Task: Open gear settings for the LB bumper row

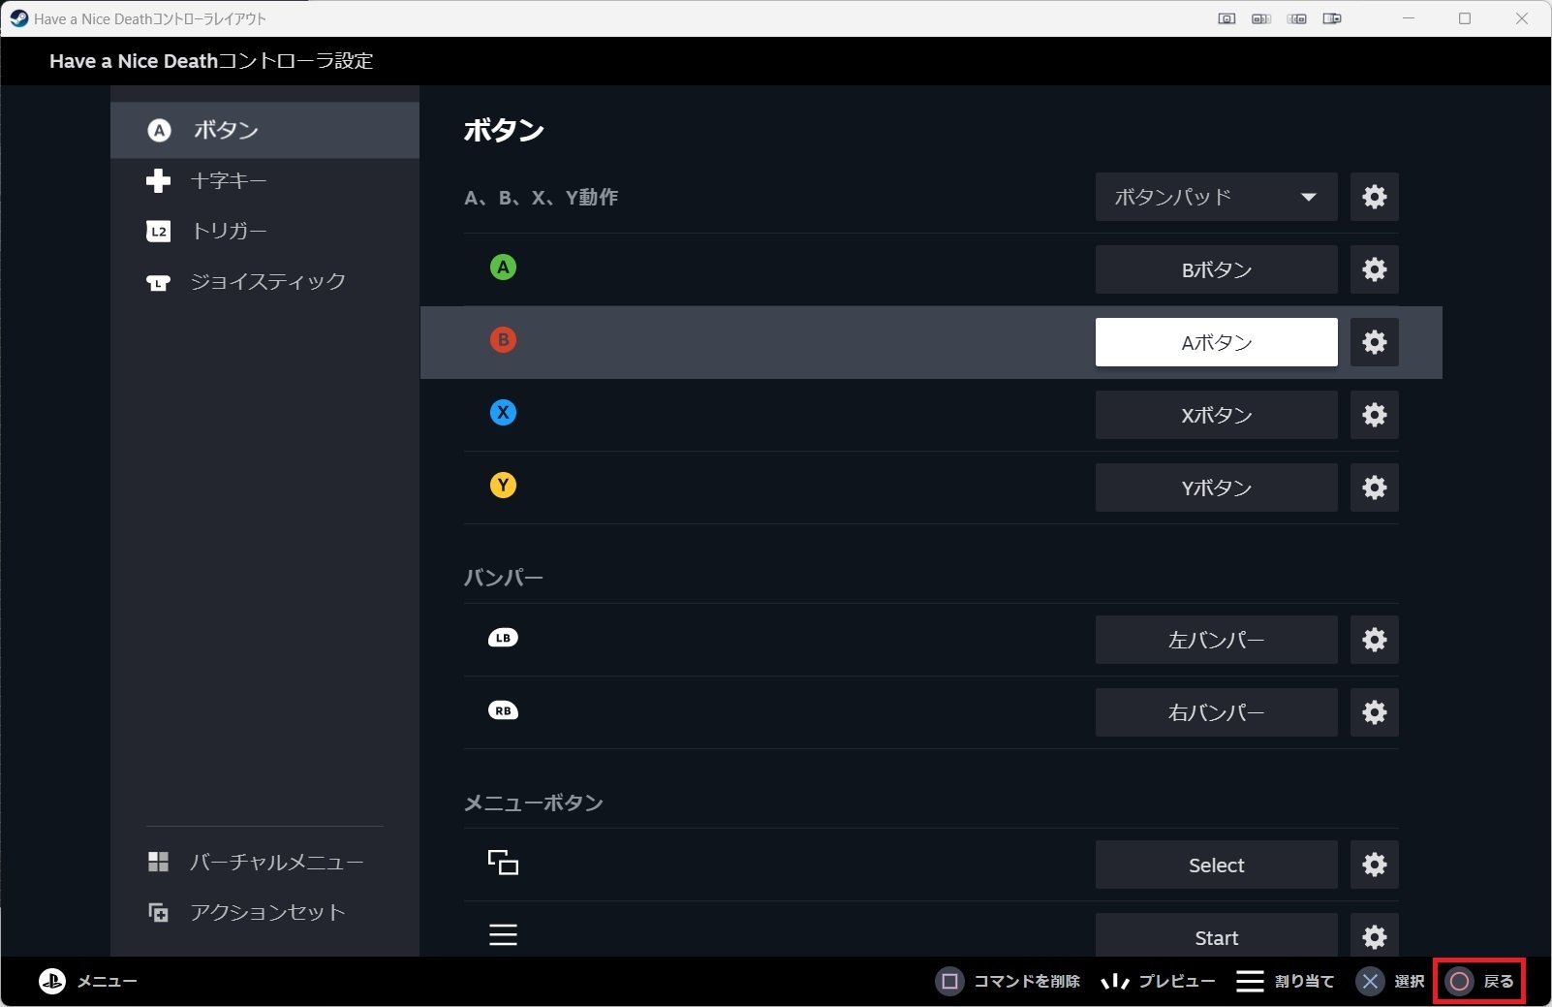Action: (1374, 640)
